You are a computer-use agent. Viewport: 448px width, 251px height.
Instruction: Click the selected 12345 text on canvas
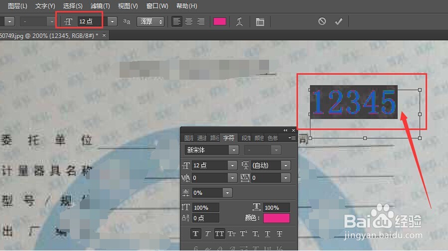(354, 102)
